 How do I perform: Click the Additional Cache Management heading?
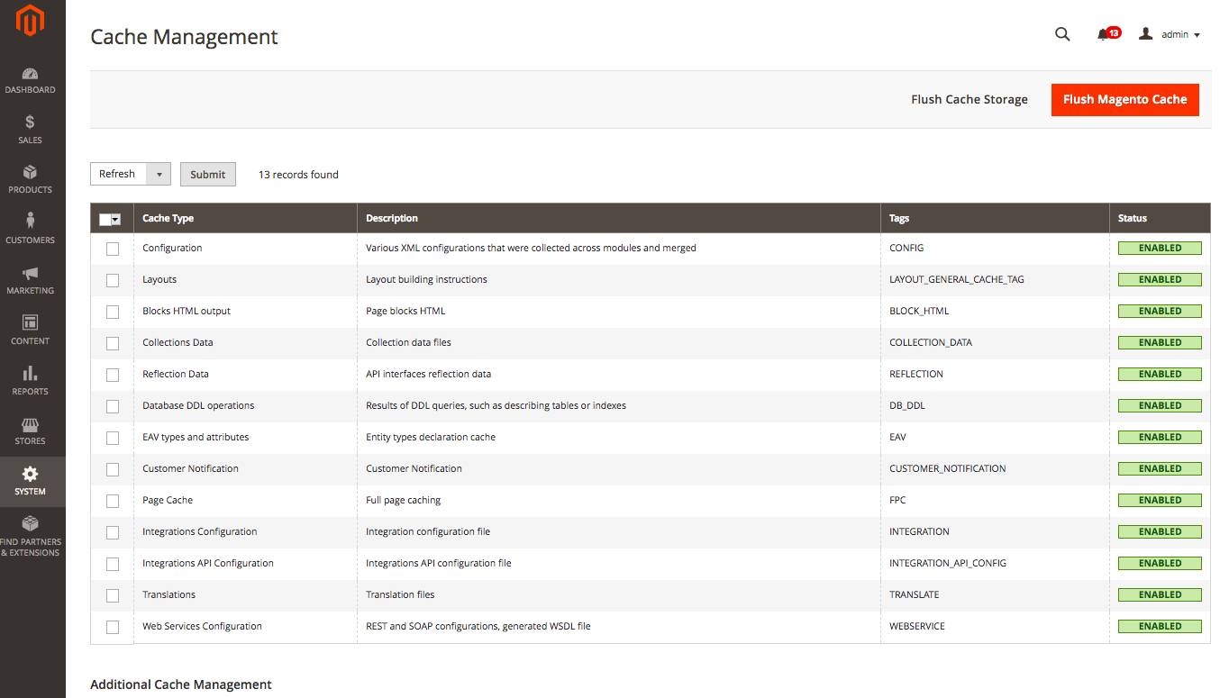(181, 684)
